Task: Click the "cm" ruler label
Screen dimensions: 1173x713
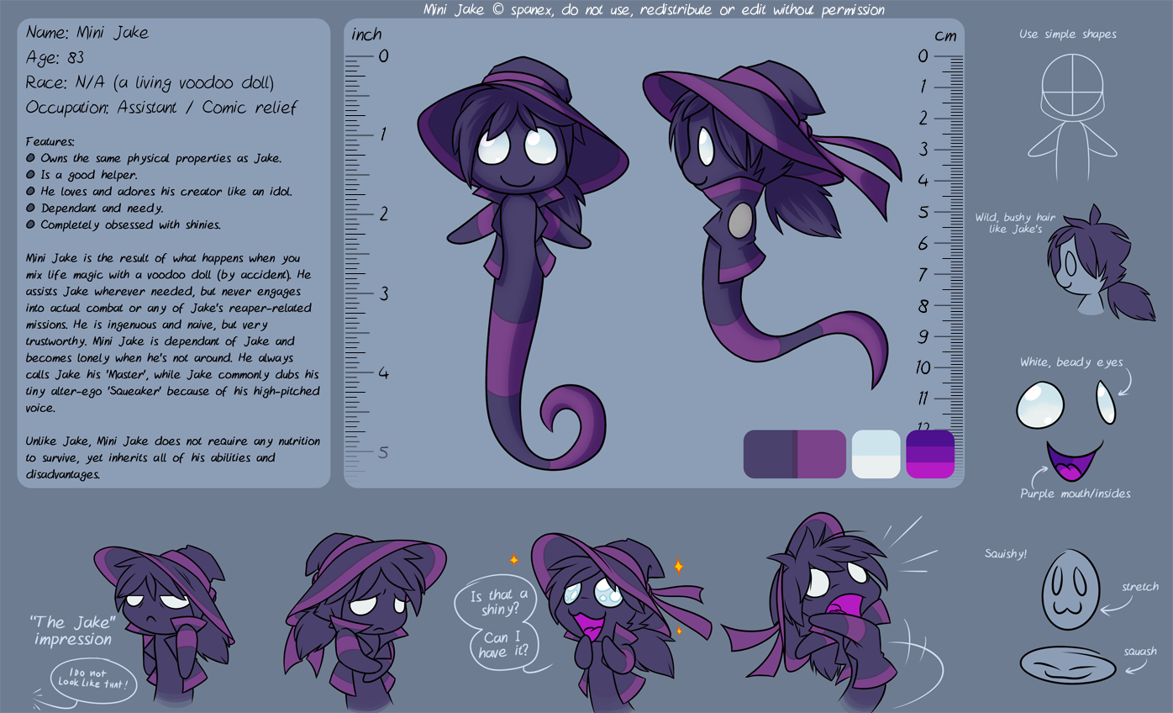Action: (x=946, y=35)
